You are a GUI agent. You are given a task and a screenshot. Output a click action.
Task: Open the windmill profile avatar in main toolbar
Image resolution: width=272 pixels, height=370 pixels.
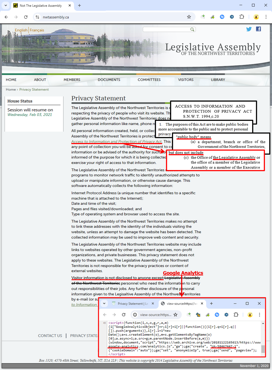[256, 17]
